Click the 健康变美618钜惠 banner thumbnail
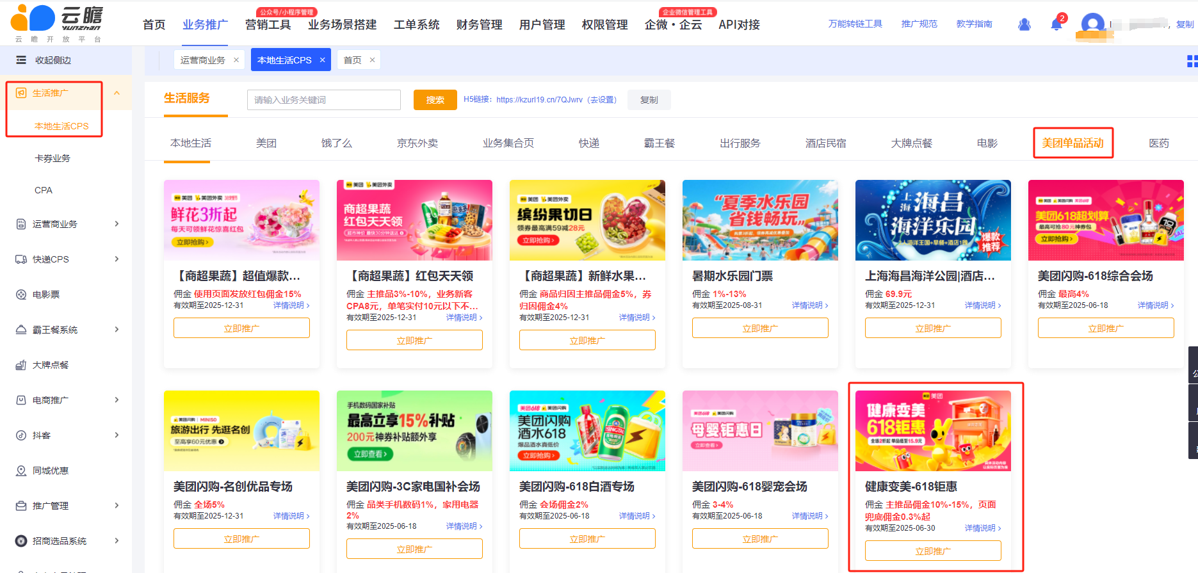 (x=933, y=431)
